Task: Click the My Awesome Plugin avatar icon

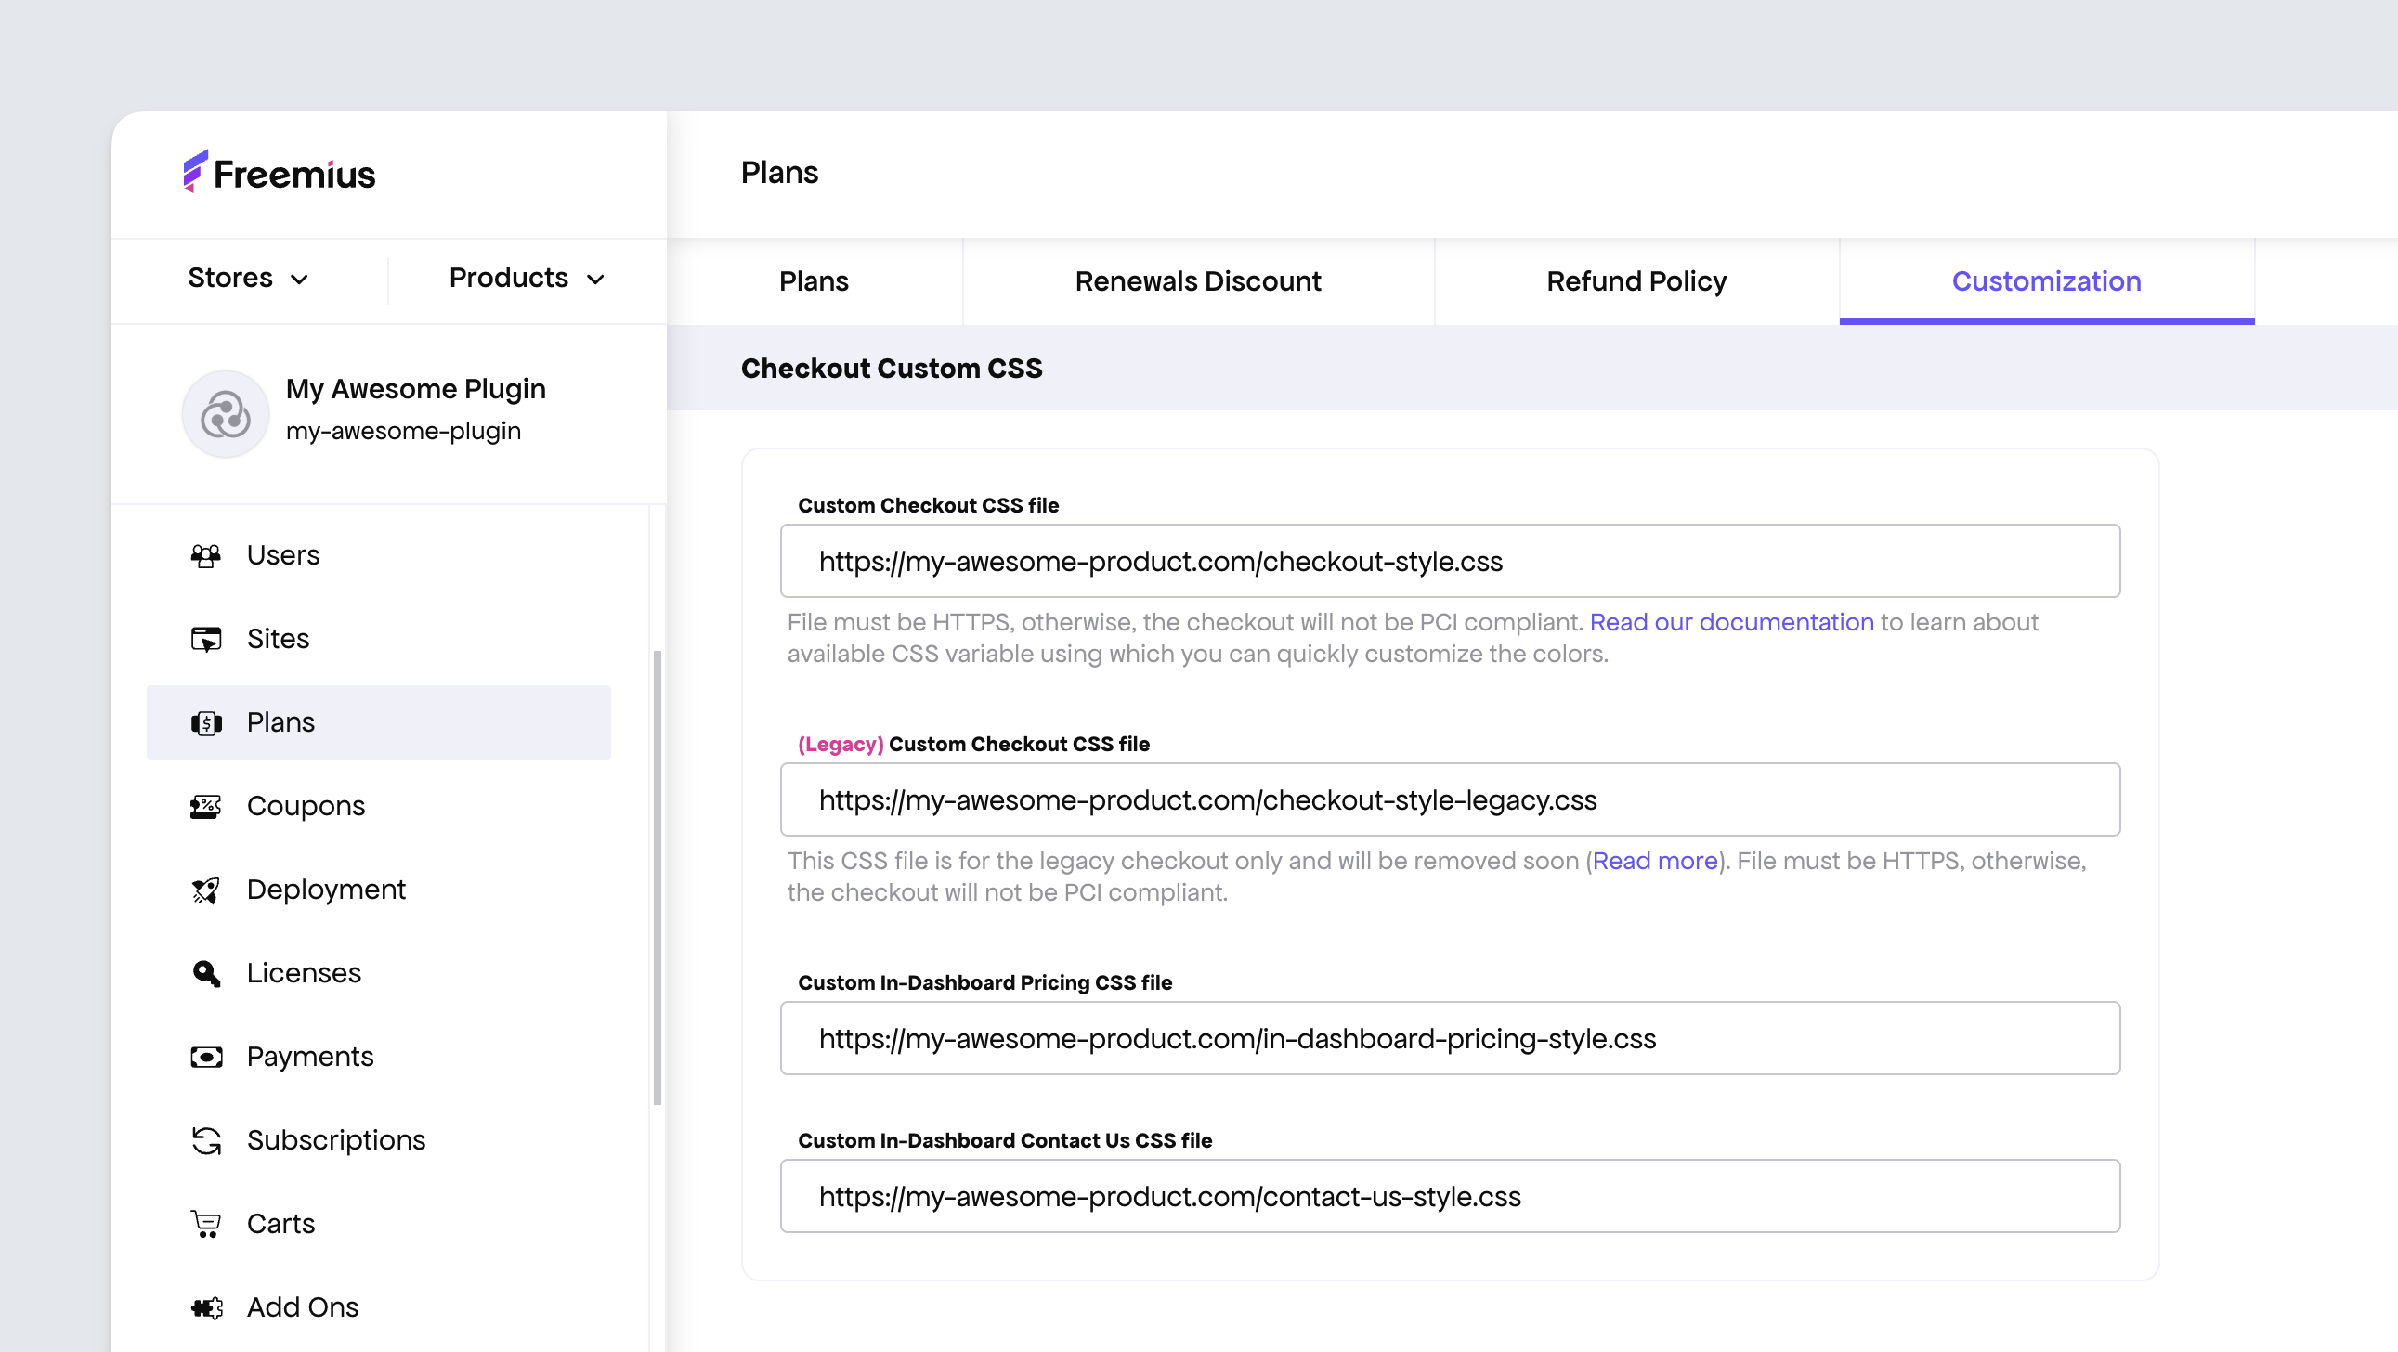Action: point(226,414)
